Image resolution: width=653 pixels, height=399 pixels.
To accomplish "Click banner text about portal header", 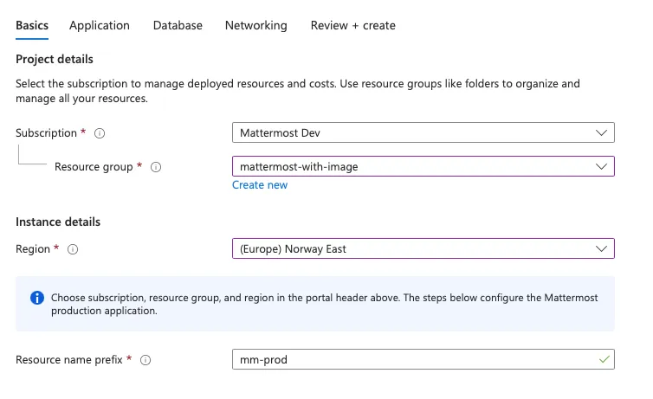I will [325, 304].
